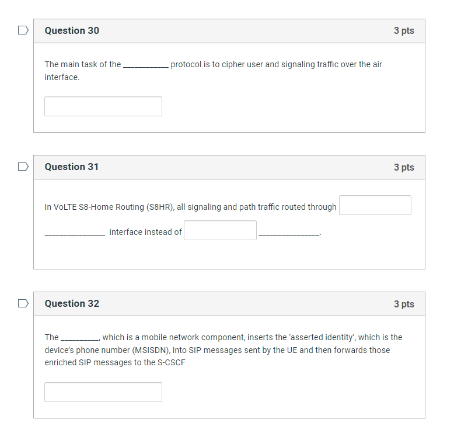Click the second answer box in Question 31
The width and height of the screenshot is (468, 443).
pyautogui.click(x=219, y=230)
